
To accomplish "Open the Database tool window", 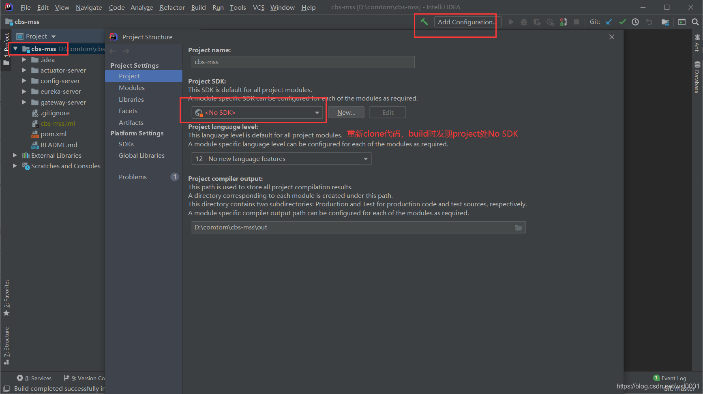I will tap(697, 77).
